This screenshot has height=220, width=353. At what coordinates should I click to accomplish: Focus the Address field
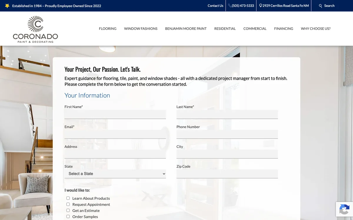tap(115, 154)
